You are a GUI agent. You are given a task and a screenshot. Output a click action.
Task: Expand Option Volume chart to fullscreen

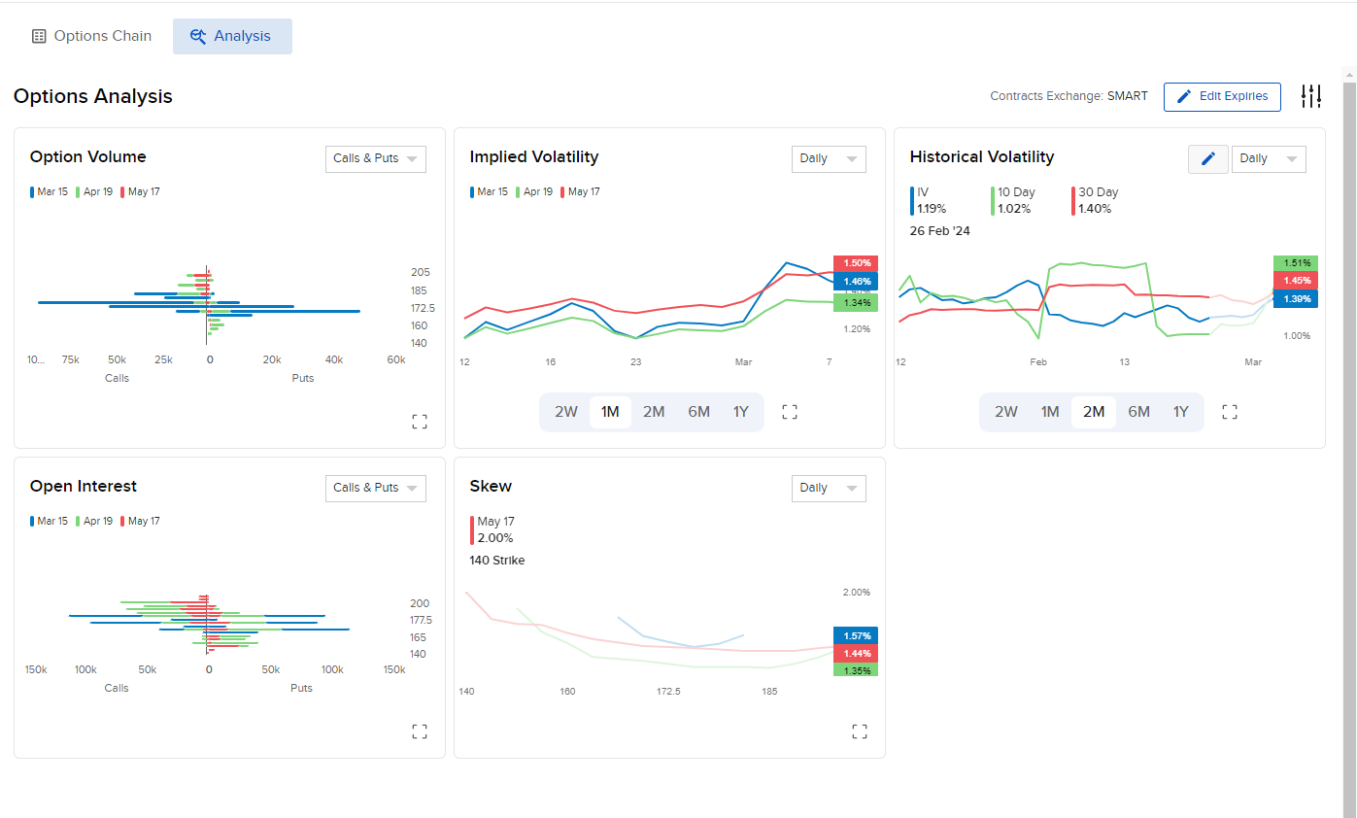(420, 422)
